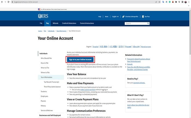191x118 pixels.
Task: Open the File breadcrumb link
Action: [x=45, y=31]
